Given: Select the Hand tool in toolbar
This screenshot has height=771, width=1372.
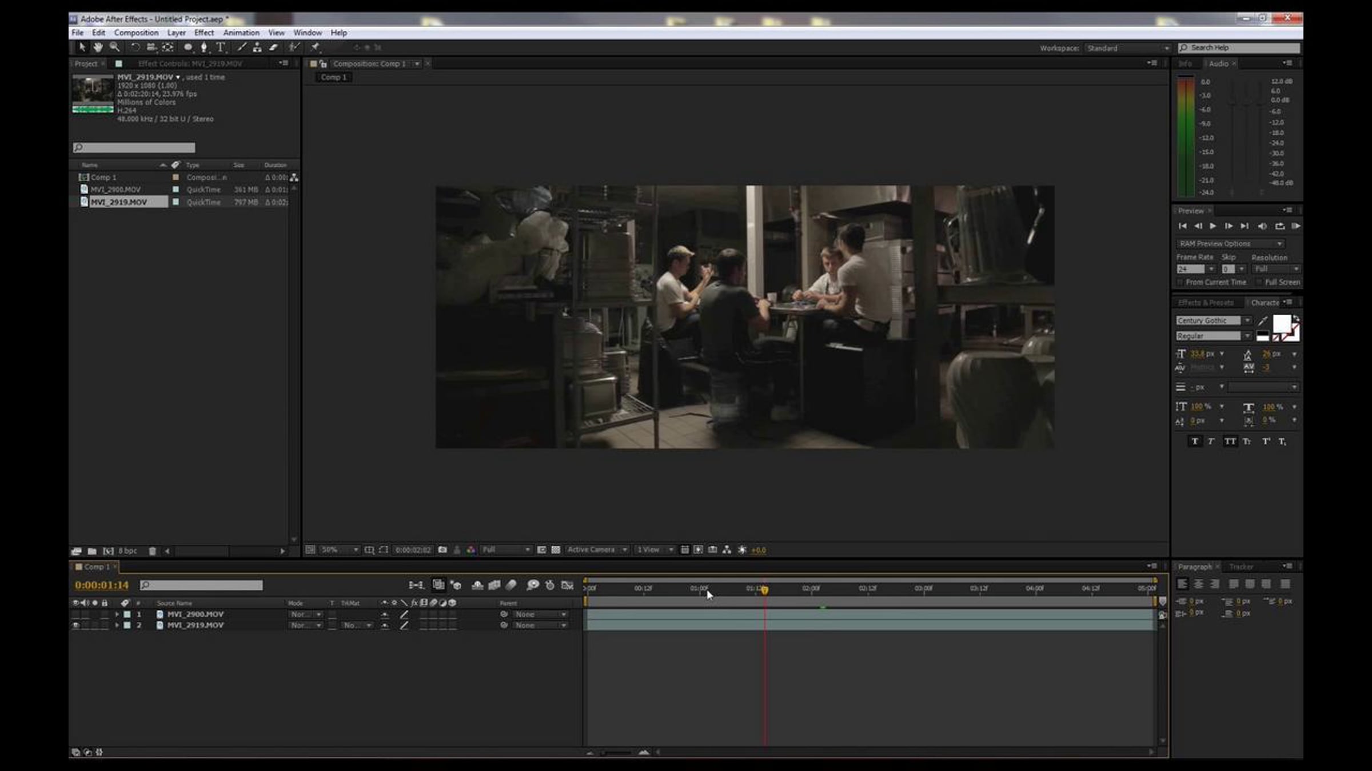Looking at the screenshot, I should point(98,47).
